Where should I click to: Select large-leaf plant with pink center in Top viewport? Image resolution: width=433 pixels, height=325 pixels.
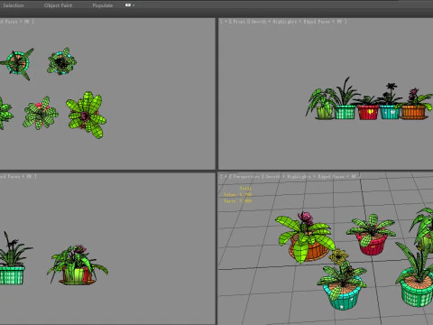point(87,115)
